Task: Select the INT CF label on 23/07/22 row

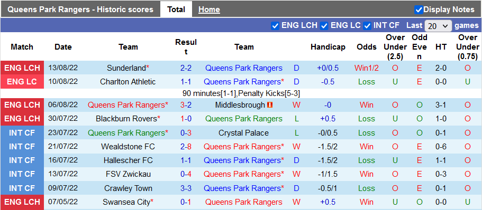Action: coord(22,133)
